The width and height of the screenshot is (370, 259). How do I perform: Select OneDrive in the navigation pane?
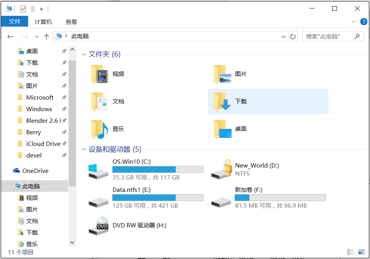tap(35, 171)
